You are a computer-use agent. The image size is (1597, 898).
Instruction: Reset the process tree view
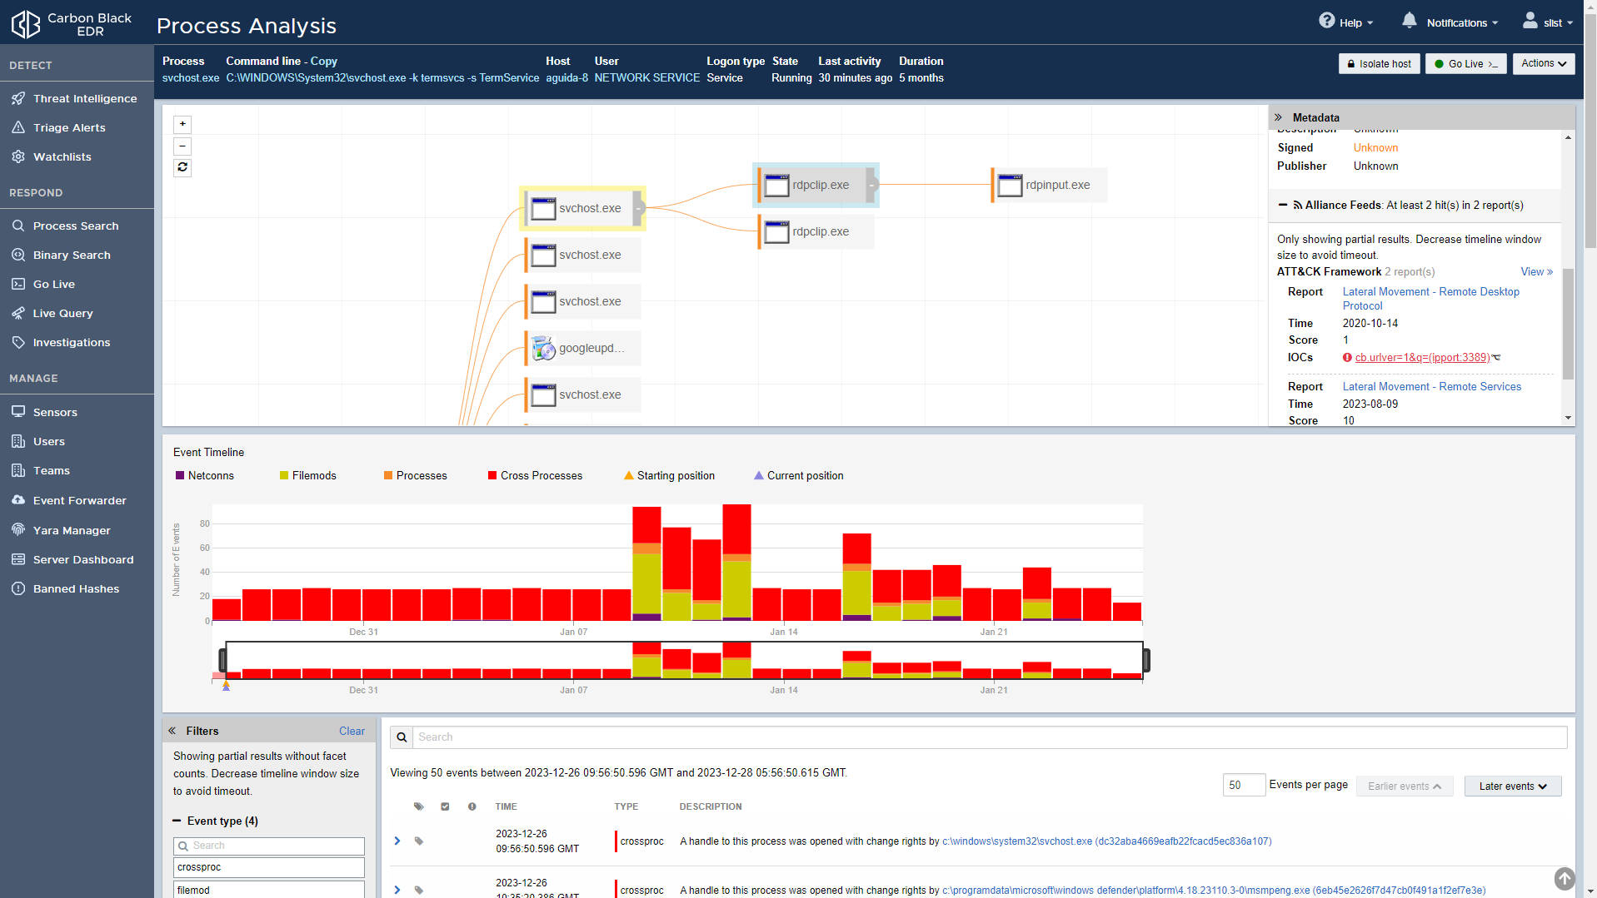click(x=182, y=167)
